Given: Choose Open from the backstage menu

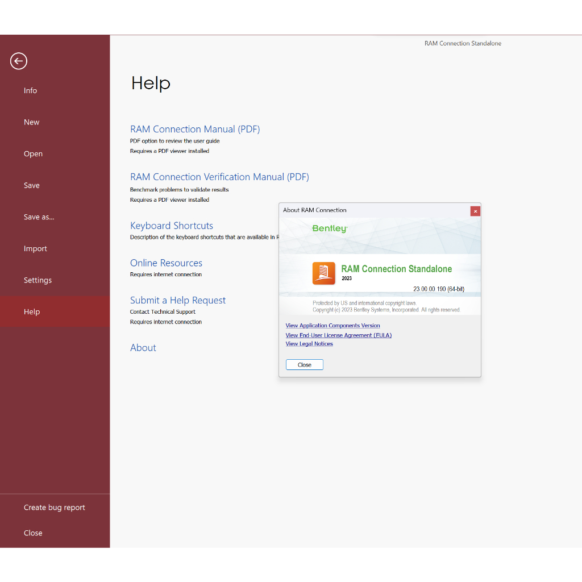Looking at the screenshot, I should tap(33, 154).
